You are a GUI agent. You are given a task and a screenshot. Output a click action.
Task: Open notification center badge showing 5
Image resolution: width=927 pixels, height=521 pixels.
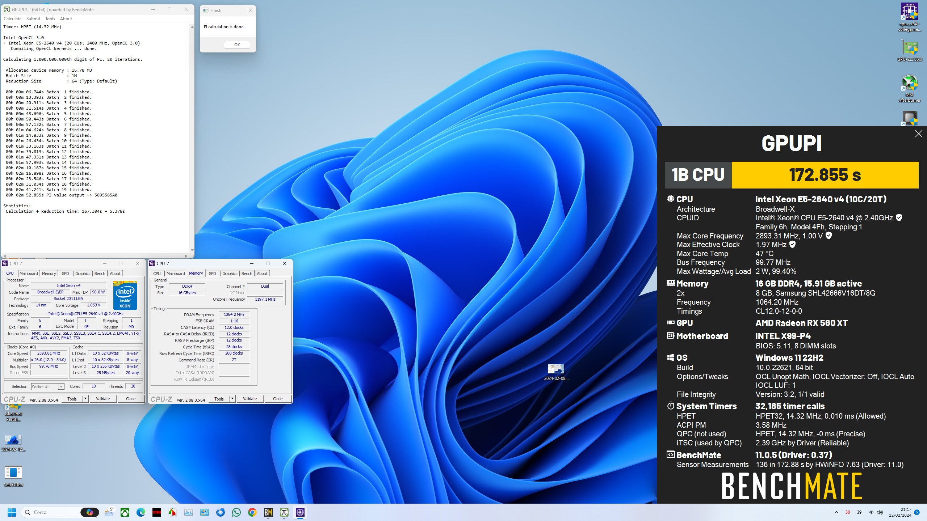[x=917, y=512]
